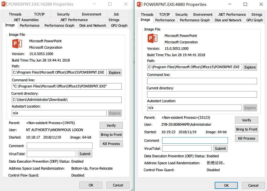Click empty Command line field in 4880 window

pos(202,81)
